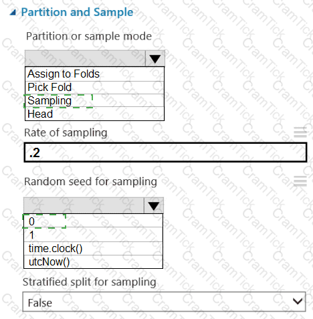Select seed value 0

tap(93, 221)
